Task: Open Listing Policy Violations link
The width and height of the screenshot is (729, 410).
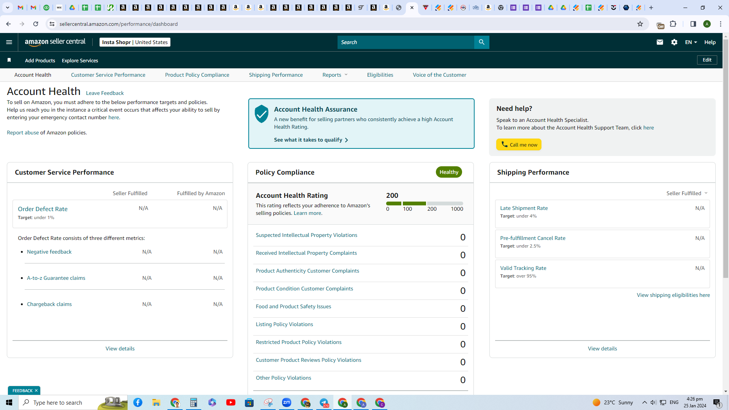Action: click(284, 324)
